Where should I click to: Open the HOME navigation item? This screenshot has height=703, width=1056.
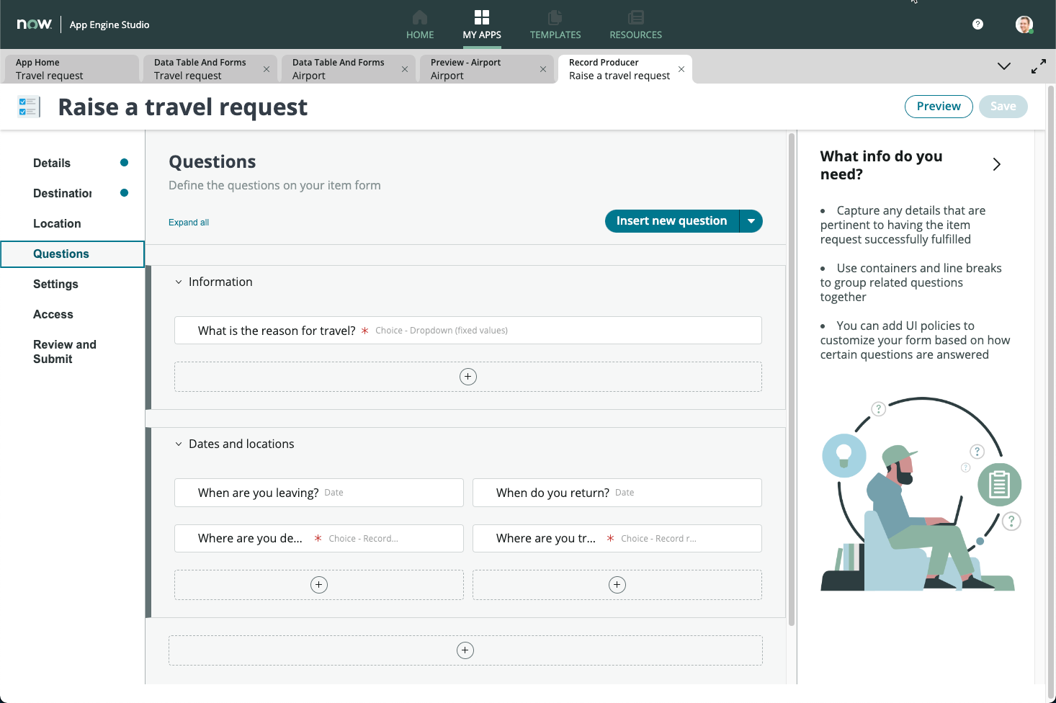coord(420,24)
